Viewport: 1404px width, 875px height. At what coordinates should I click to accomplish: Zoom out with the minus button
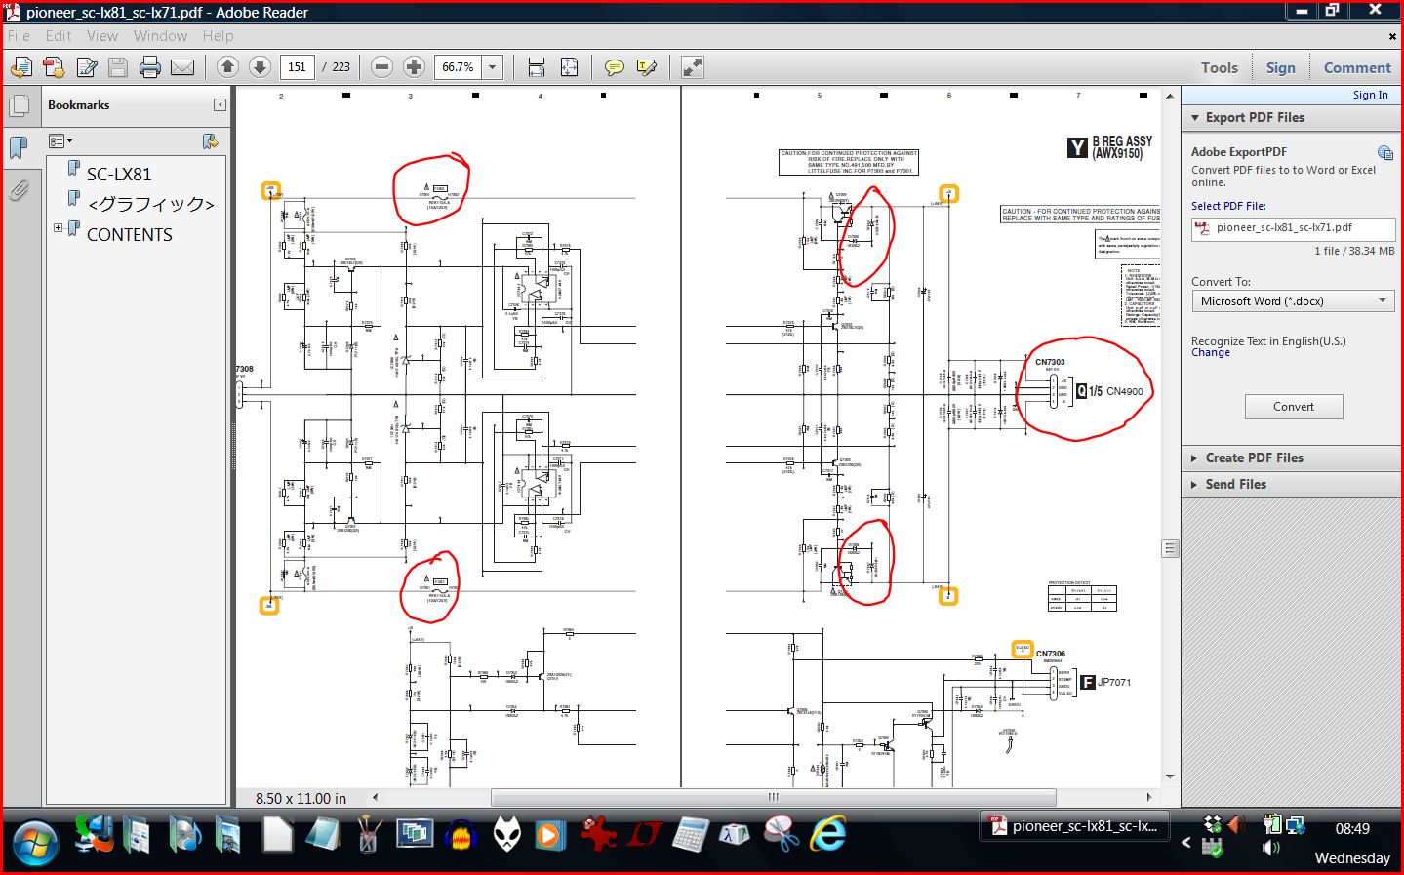382,67
